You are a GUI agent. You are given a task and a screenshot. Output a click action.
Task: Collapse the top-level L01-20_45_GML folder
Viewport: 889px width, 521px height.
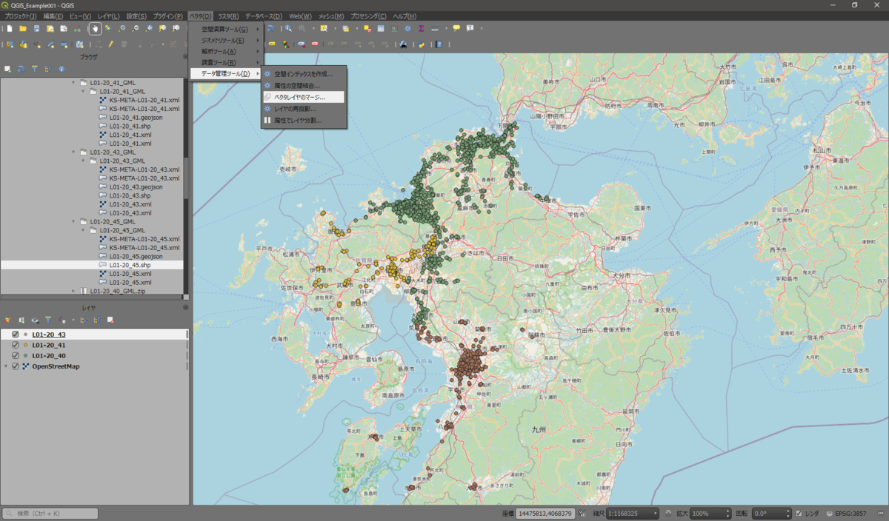[x=73, y=221]
